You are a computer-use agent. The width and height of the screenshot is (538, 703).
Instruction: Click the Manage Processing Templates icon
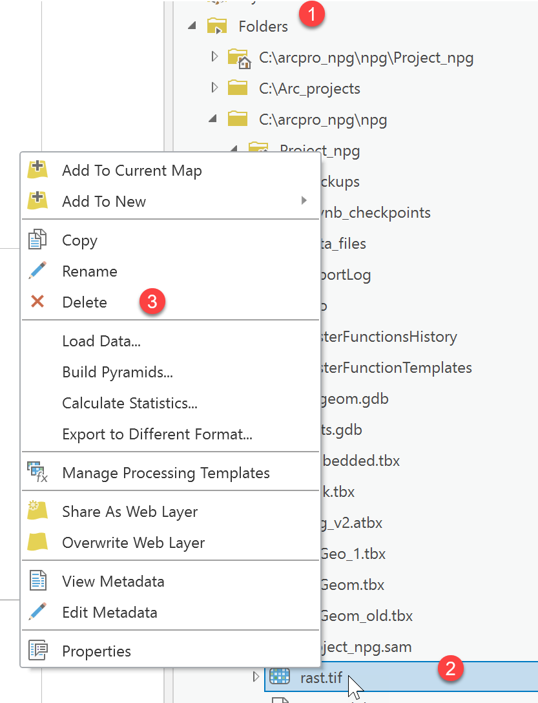[37, 472]
